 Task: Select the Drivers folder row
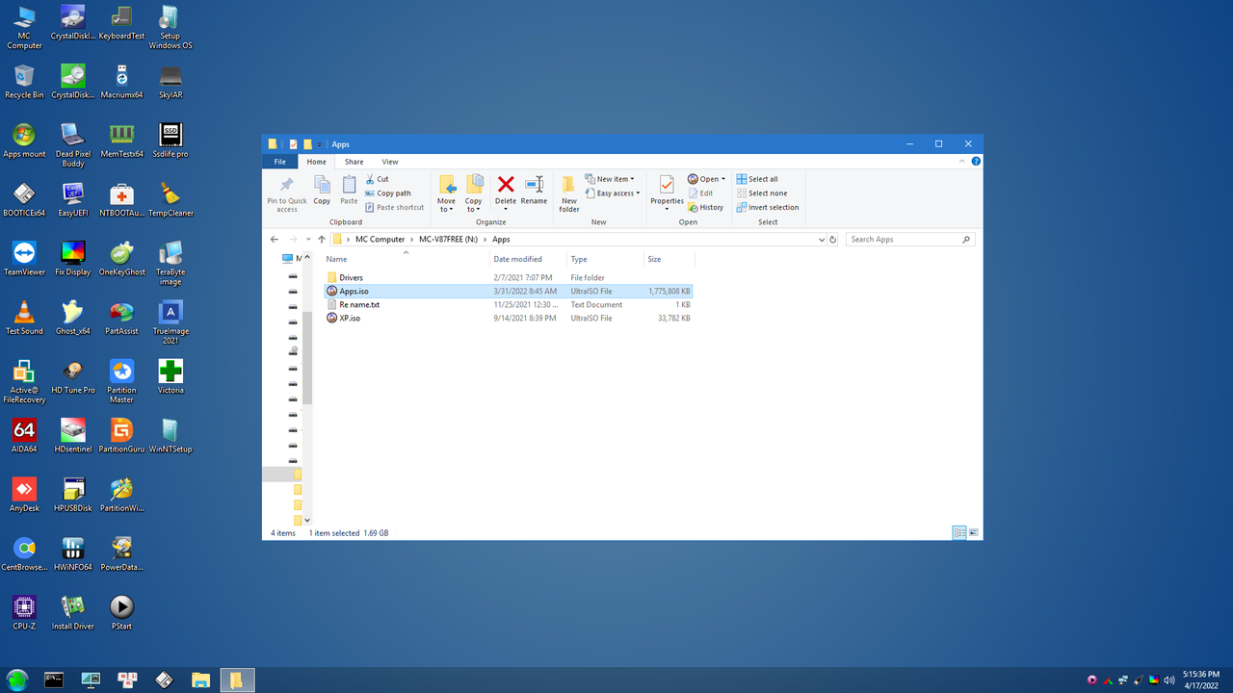click(508, 277)
